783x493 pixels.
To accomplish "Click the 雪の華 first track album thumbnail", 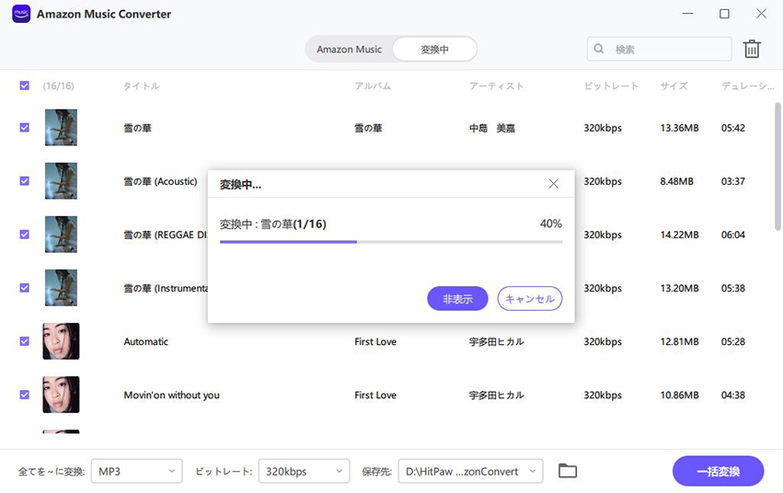I will coord(61,128).
